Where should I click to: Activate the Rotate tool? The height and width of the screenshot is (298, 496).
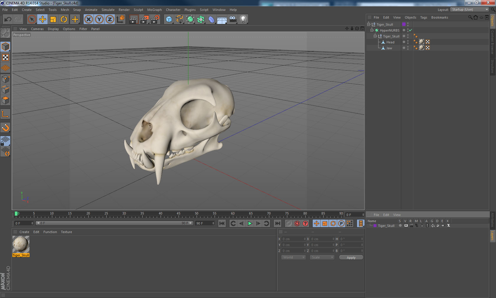pos(64,19)
